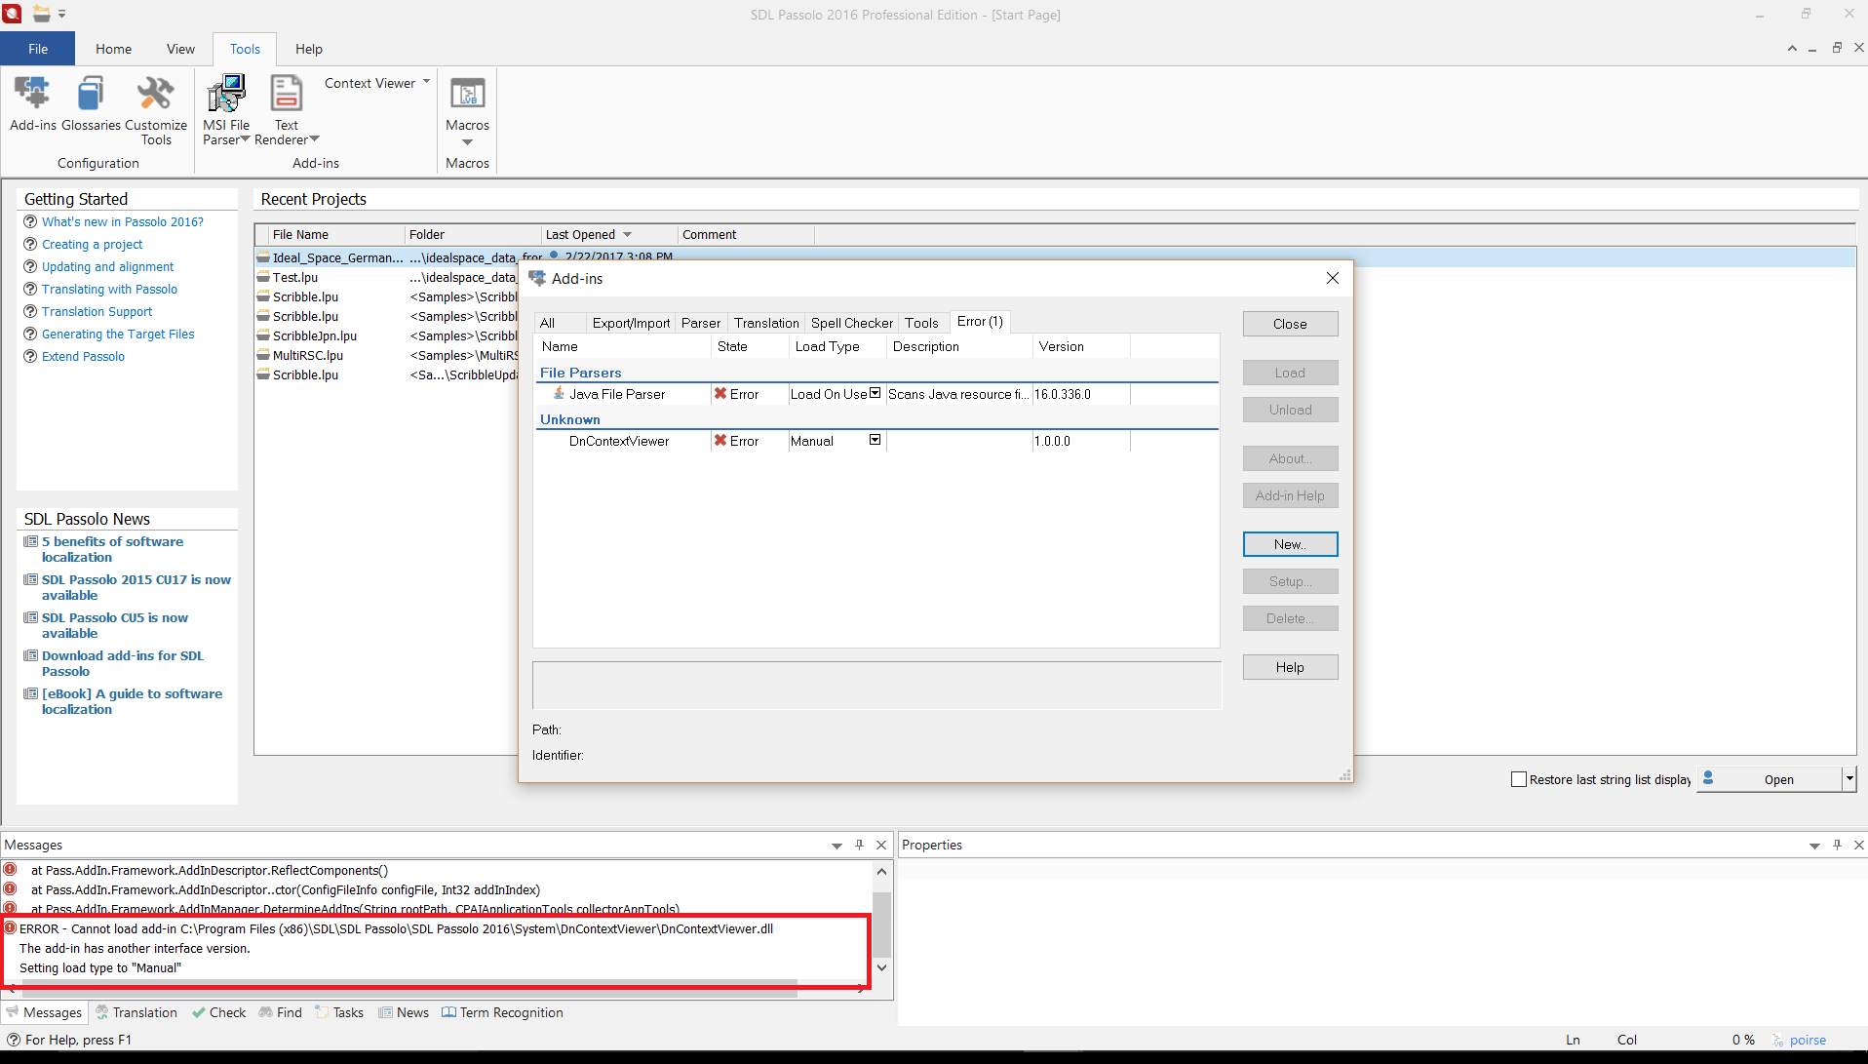This screenshot has width=1868, height=1064.
Task: Collapse the ribbon with the up arrow
Action: [1792, 48]
